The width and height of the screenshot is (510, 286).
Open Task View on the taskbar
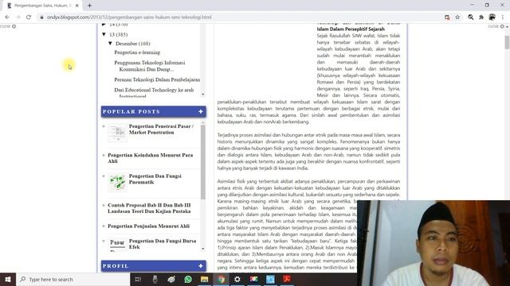138,279
